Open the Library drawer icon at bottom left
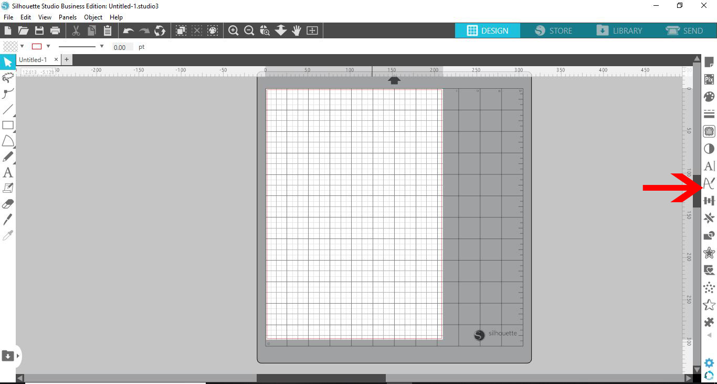 coord(8,356)
